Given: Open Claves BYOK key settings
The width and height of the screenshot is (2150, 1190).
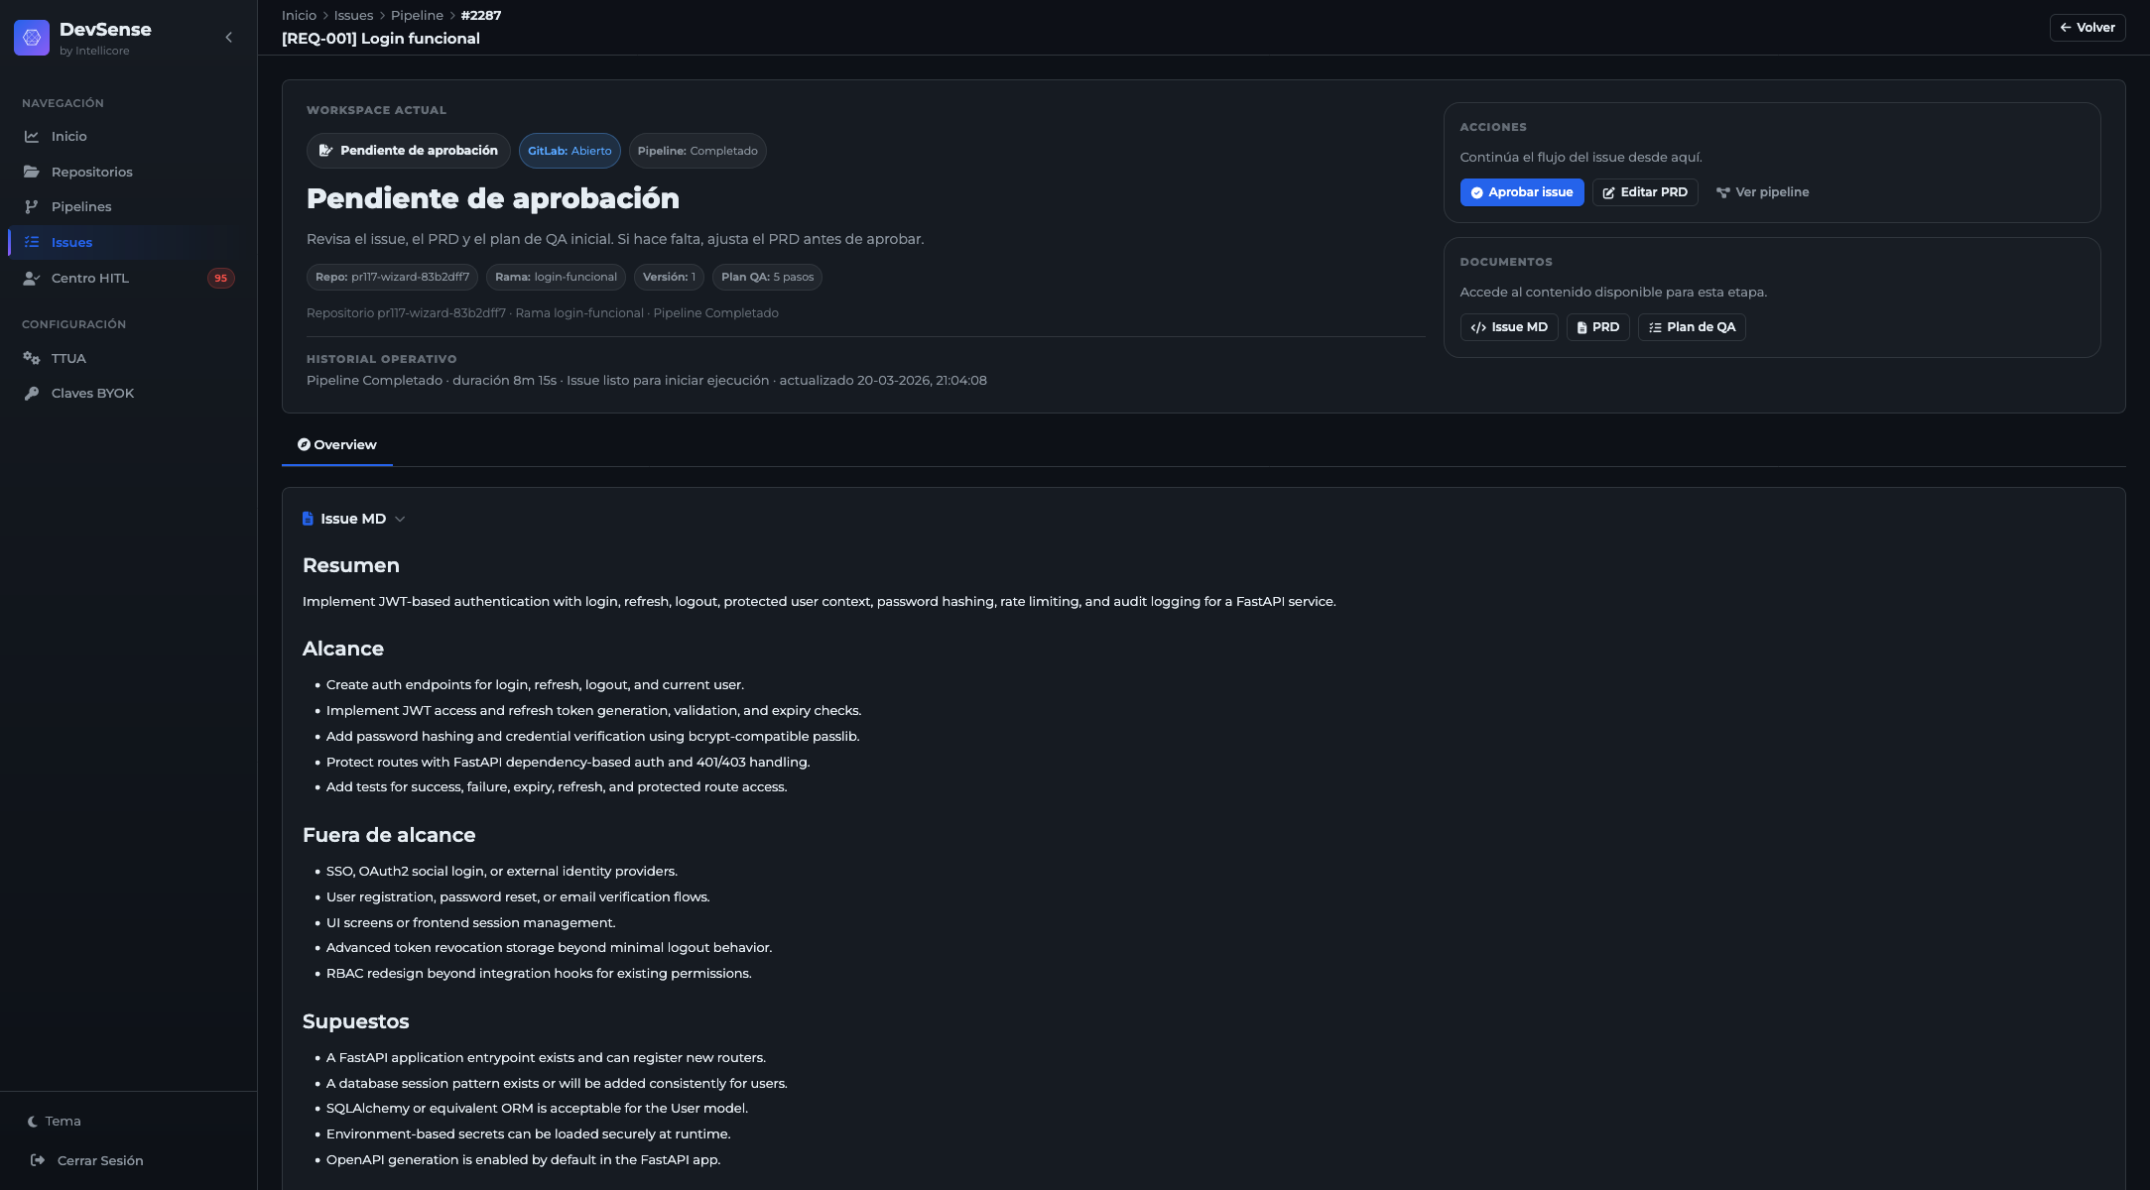Looking at the screenshot, I should point(92,394).
